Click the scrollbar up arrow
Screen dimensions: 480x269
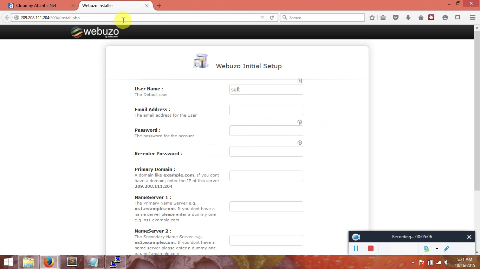coord(477,28)
